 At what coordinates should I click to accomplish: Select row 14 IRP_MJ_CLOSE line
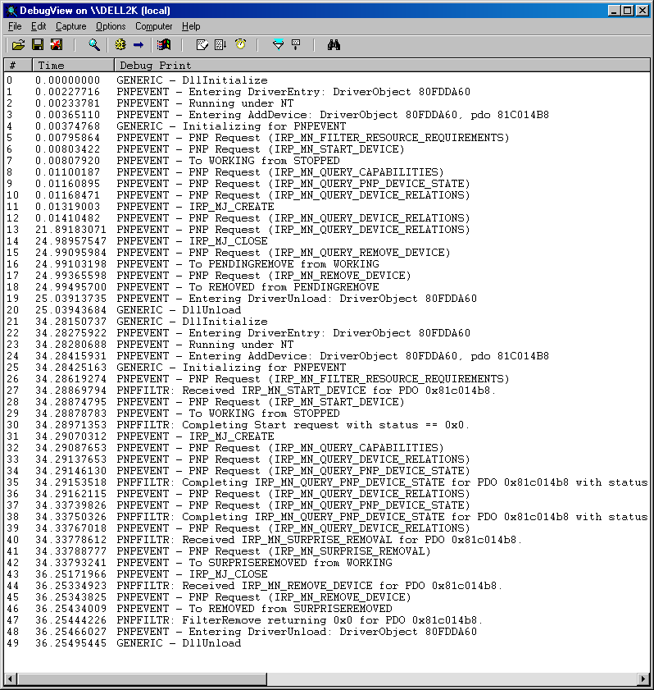(x=327, y=241)
